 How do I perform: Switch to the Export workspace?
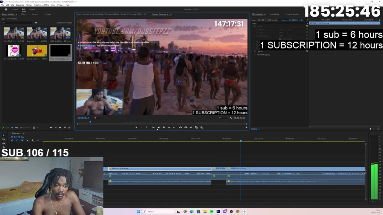pyautogui.click(x=32, y=9)
